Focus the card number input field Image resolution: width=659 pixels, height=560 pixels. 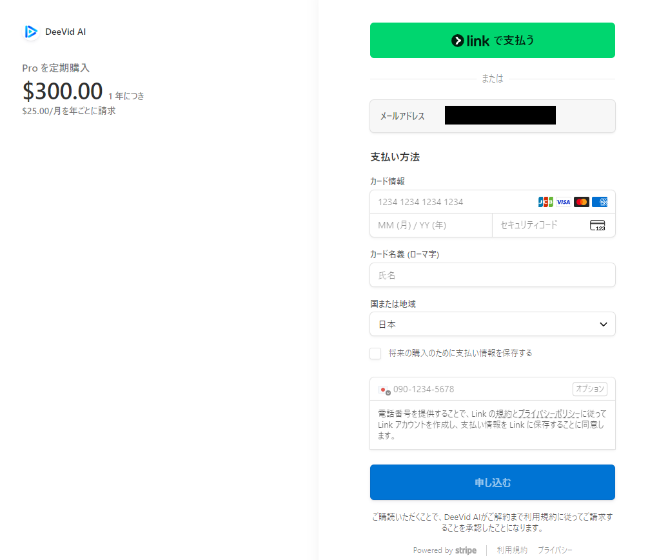point(451,202)
